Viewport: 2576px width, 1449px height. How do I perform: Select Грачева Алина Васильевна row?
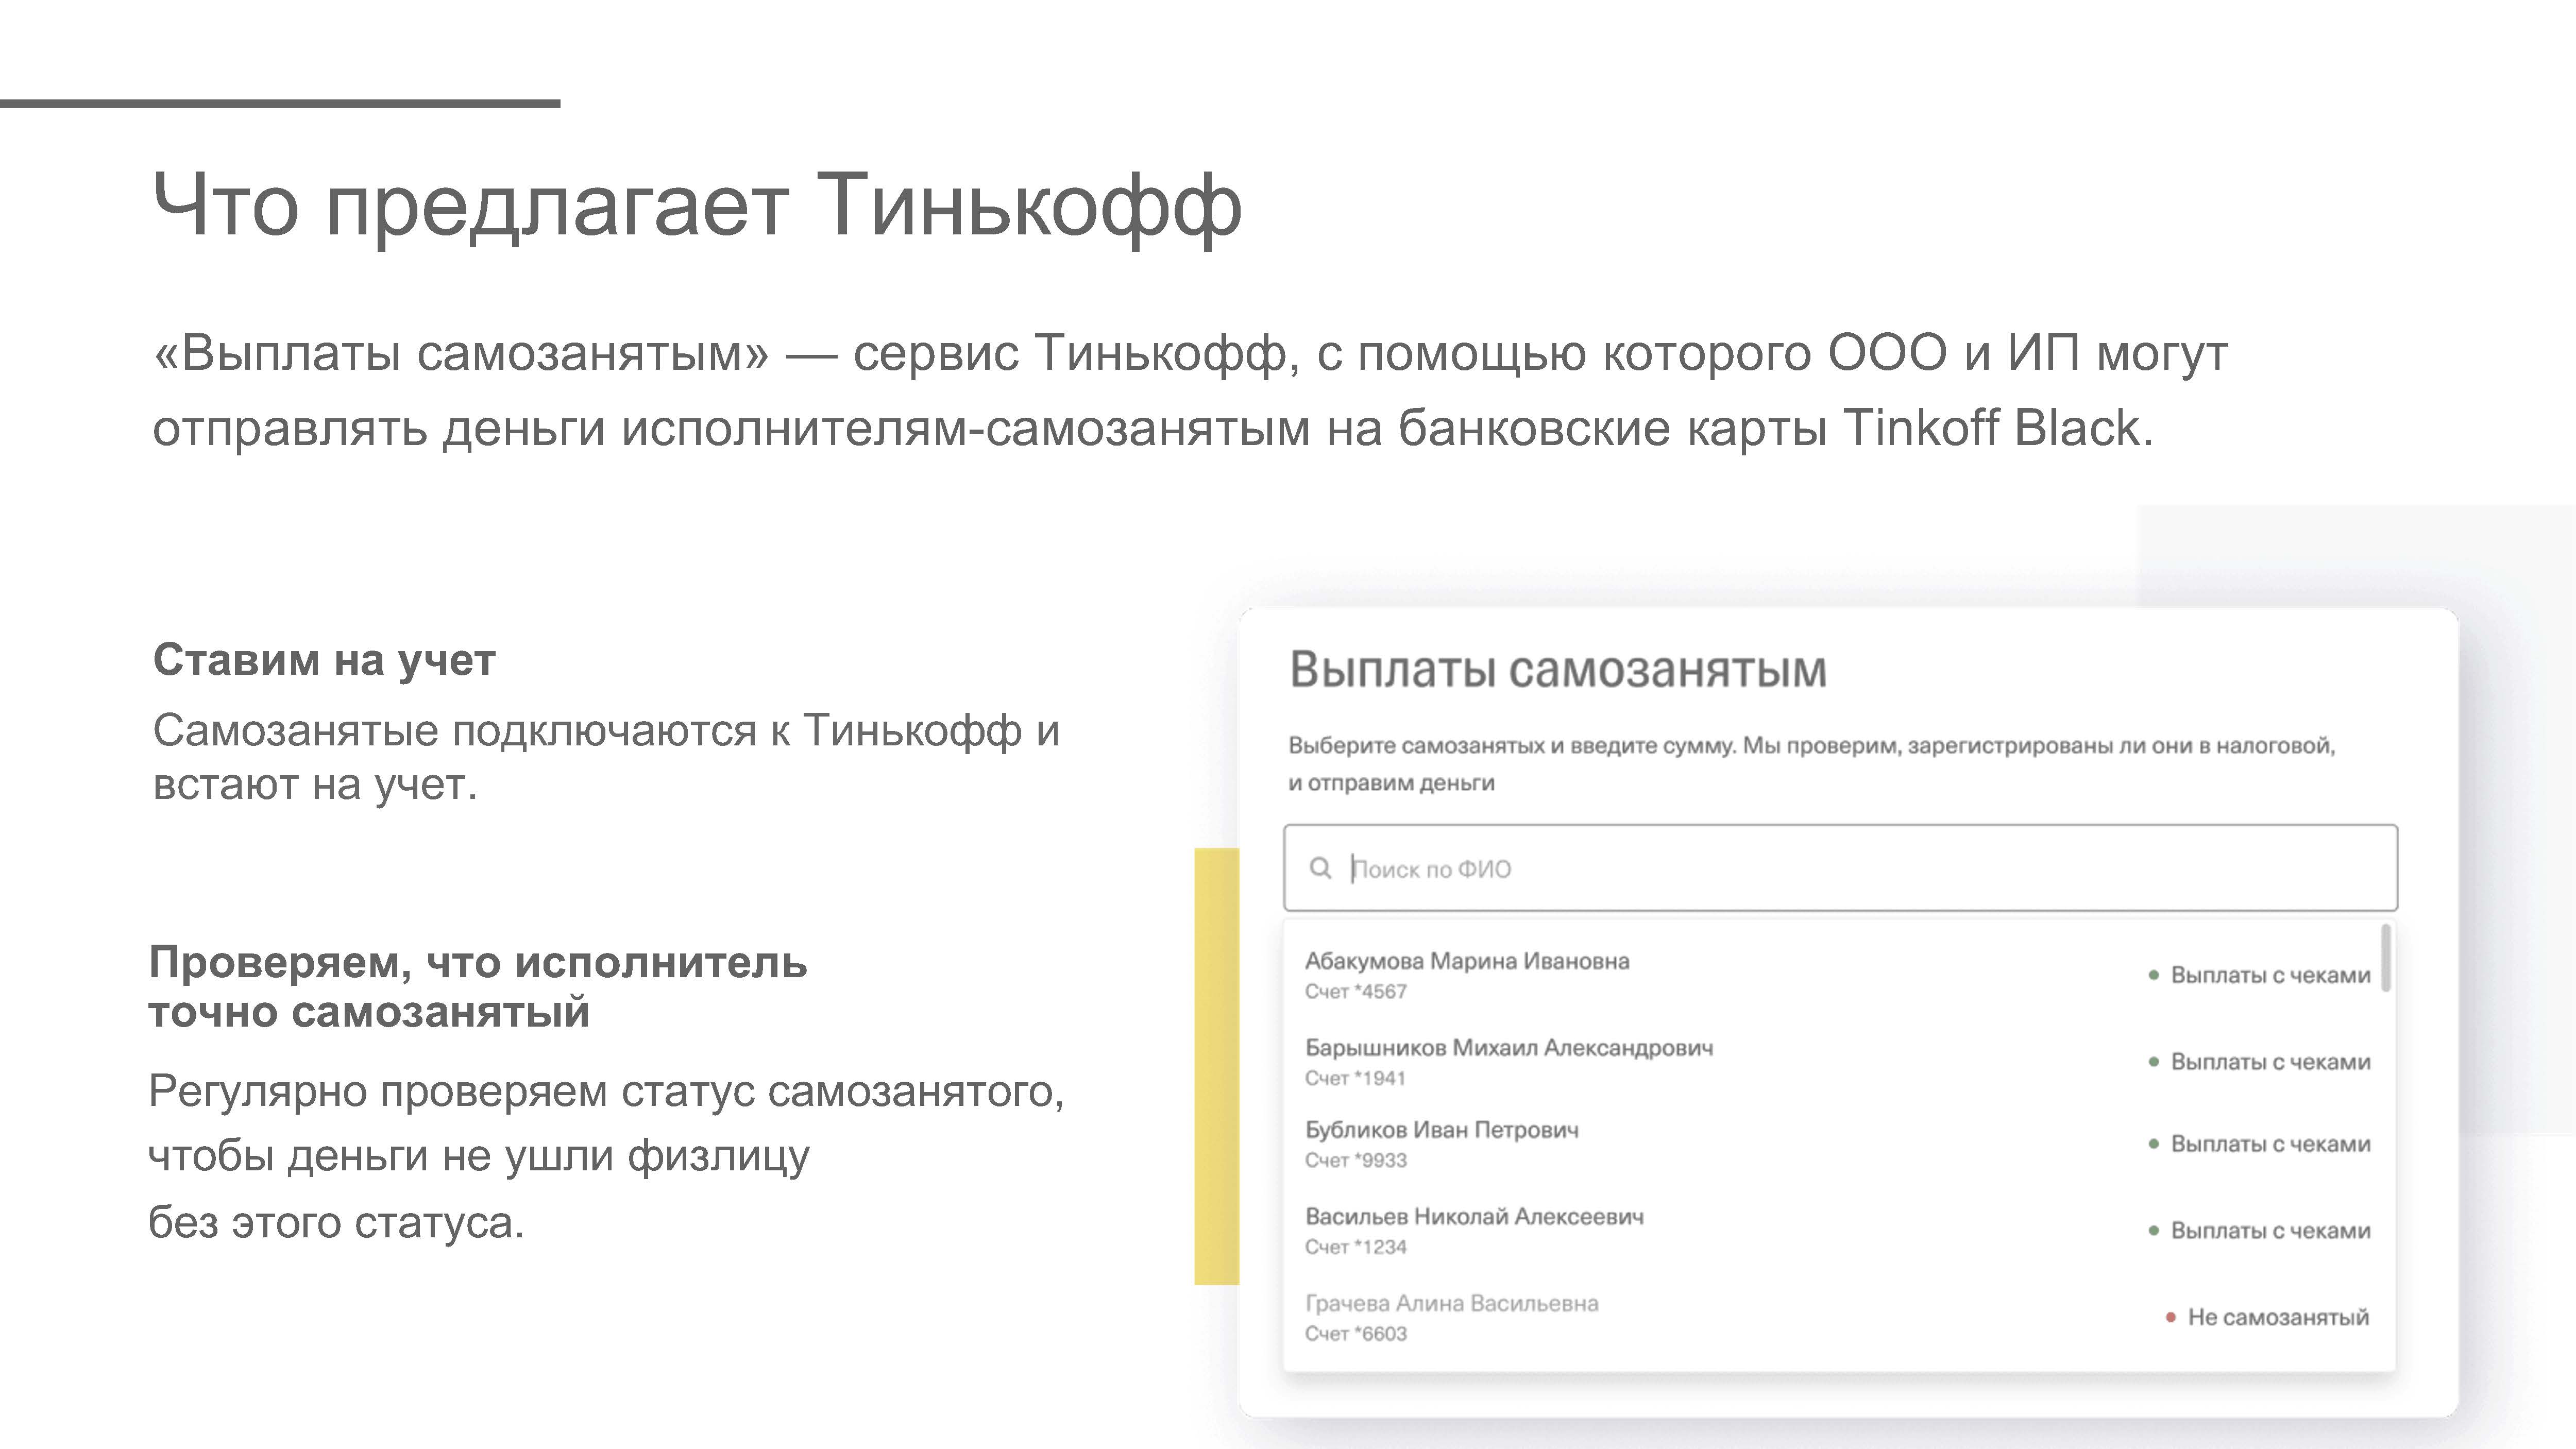point(1838,1317)
